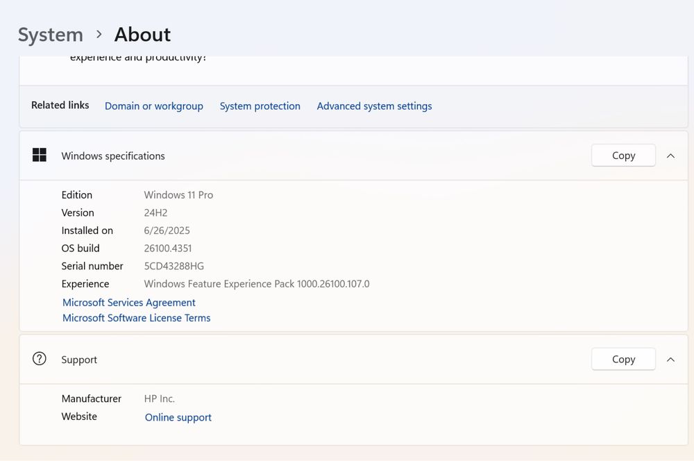
Task: Open Advanced system settings link
Action: [375, 106]
